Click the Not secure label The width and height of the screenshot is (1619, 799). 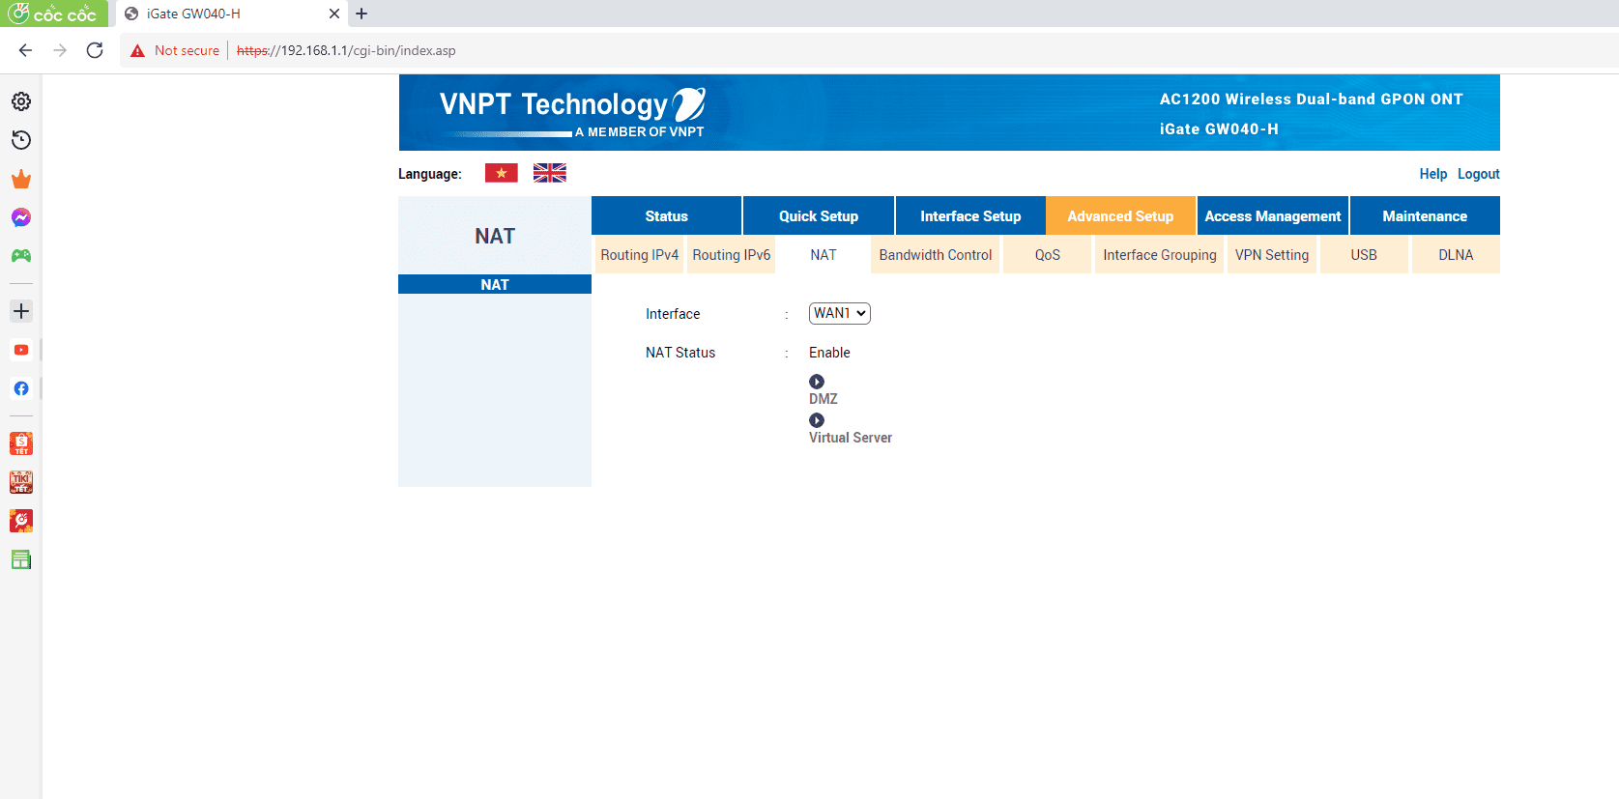point(187,50)
